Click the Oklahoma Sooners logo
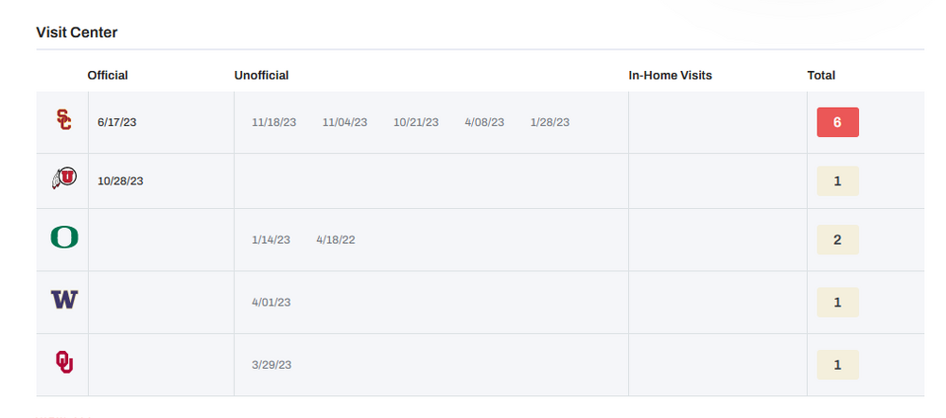 pyautogui.click(x=63, y=362)
